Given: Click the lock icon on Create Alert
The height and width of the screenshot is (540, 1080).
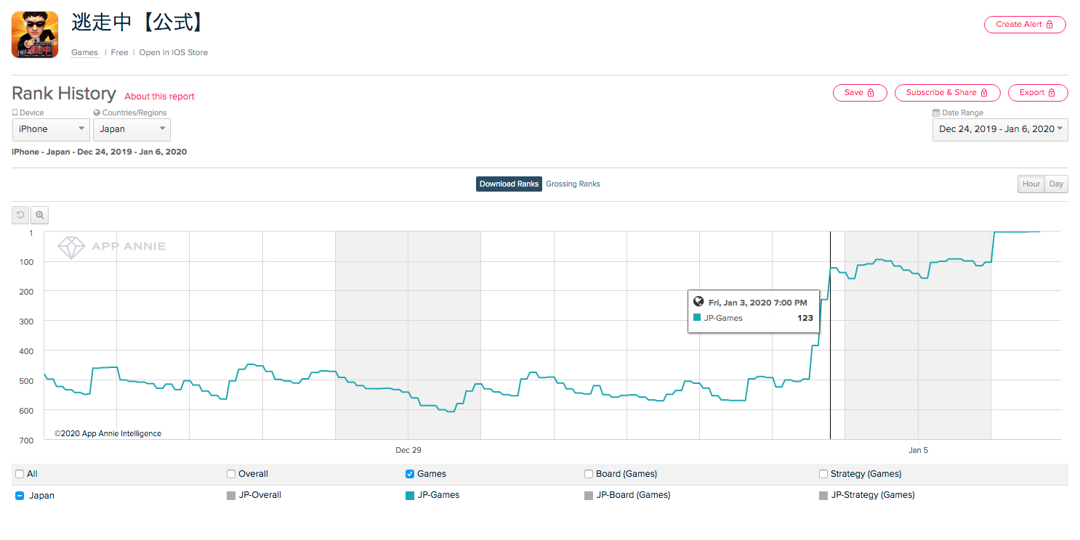Looking at the screenshot, I should [1051, 24].
